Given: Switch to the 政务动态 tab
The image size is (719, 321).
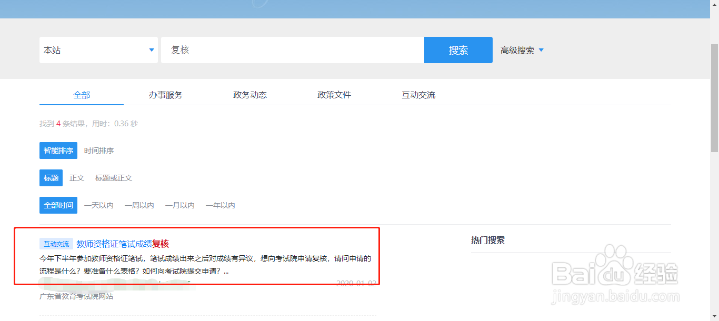Looking at the screenshot, I should pyautogui.click(x=249, y=95).
